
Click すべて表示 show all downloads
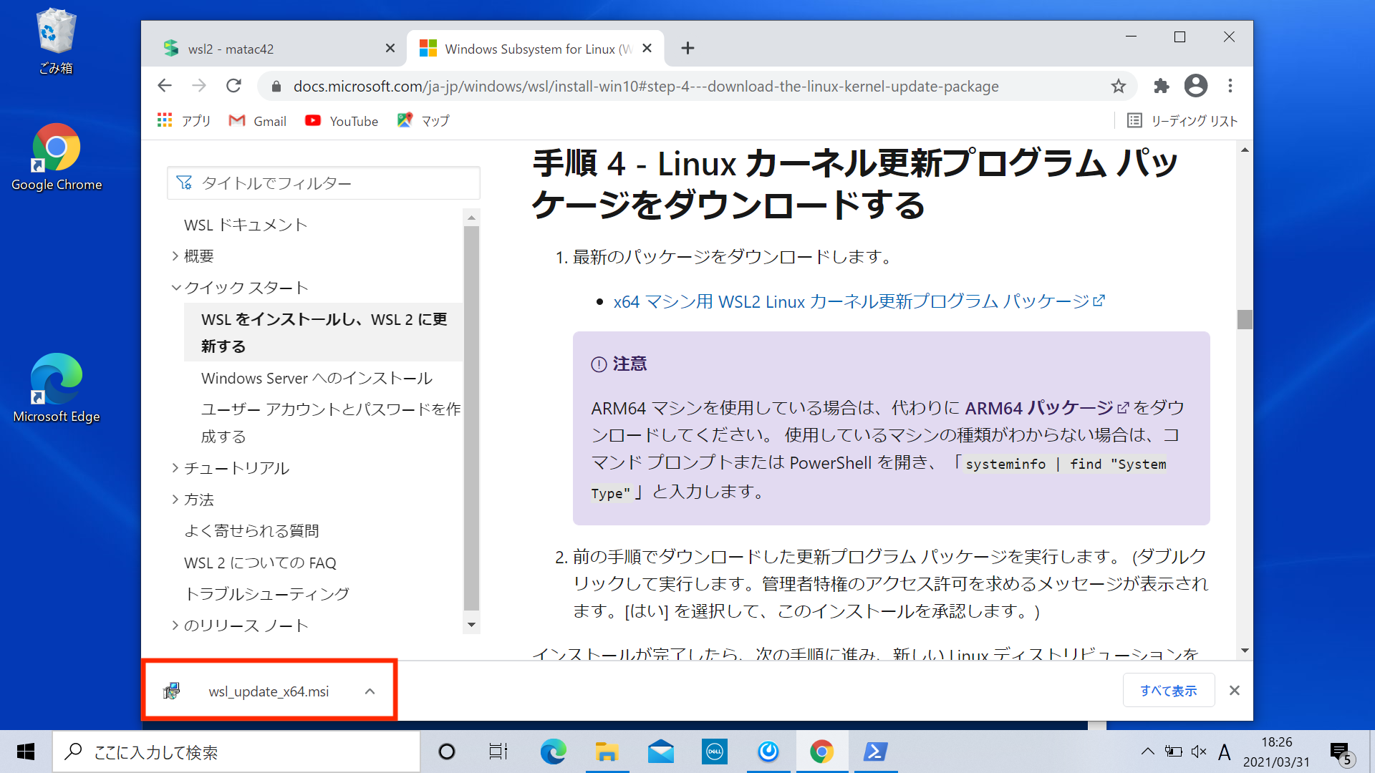click(1169, 691)
